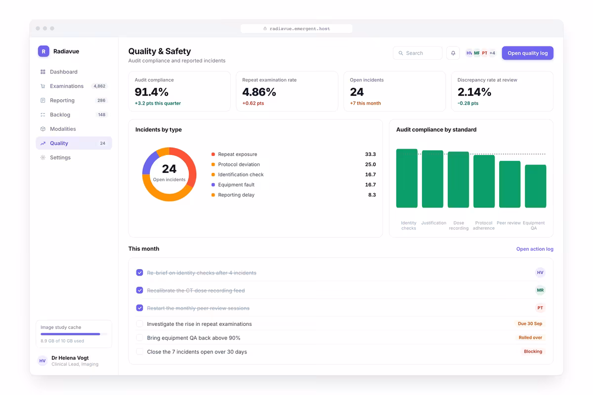Open the Reporting section
593x395 pixels.
click(x=74, y=100)
